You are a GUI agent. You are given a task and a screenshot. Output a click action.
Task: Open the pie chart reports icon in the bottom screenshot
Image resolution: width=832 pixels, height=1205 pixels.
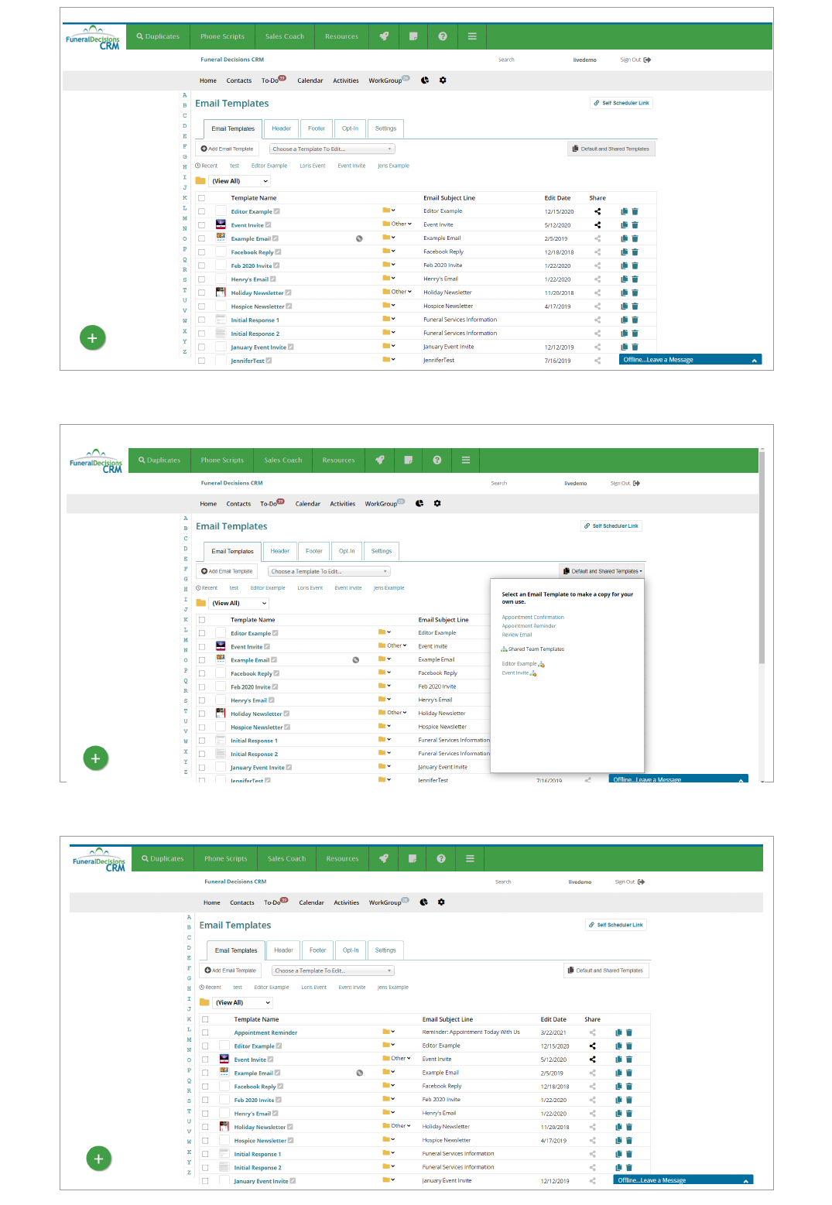point(423,902)
